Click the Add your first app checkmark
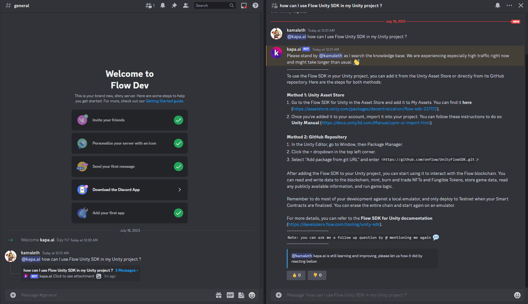 click(x=179, y=213)
